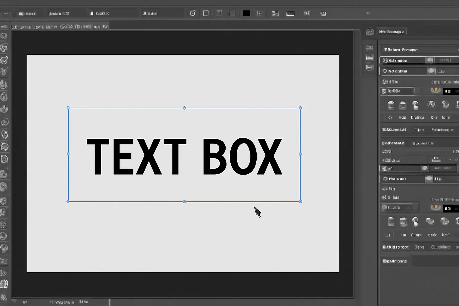Switch to the "Kid ro ropt" tab

click(396, 247)
